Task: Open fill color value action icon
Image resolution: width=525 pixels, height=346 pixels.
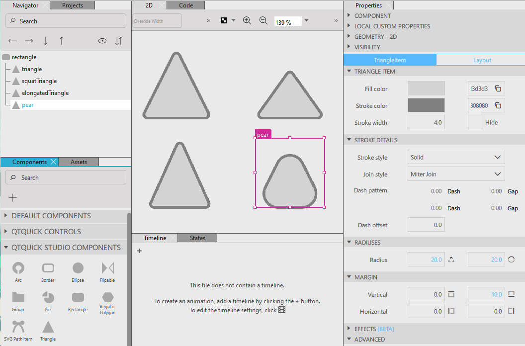Action: [x=498, y=88]
